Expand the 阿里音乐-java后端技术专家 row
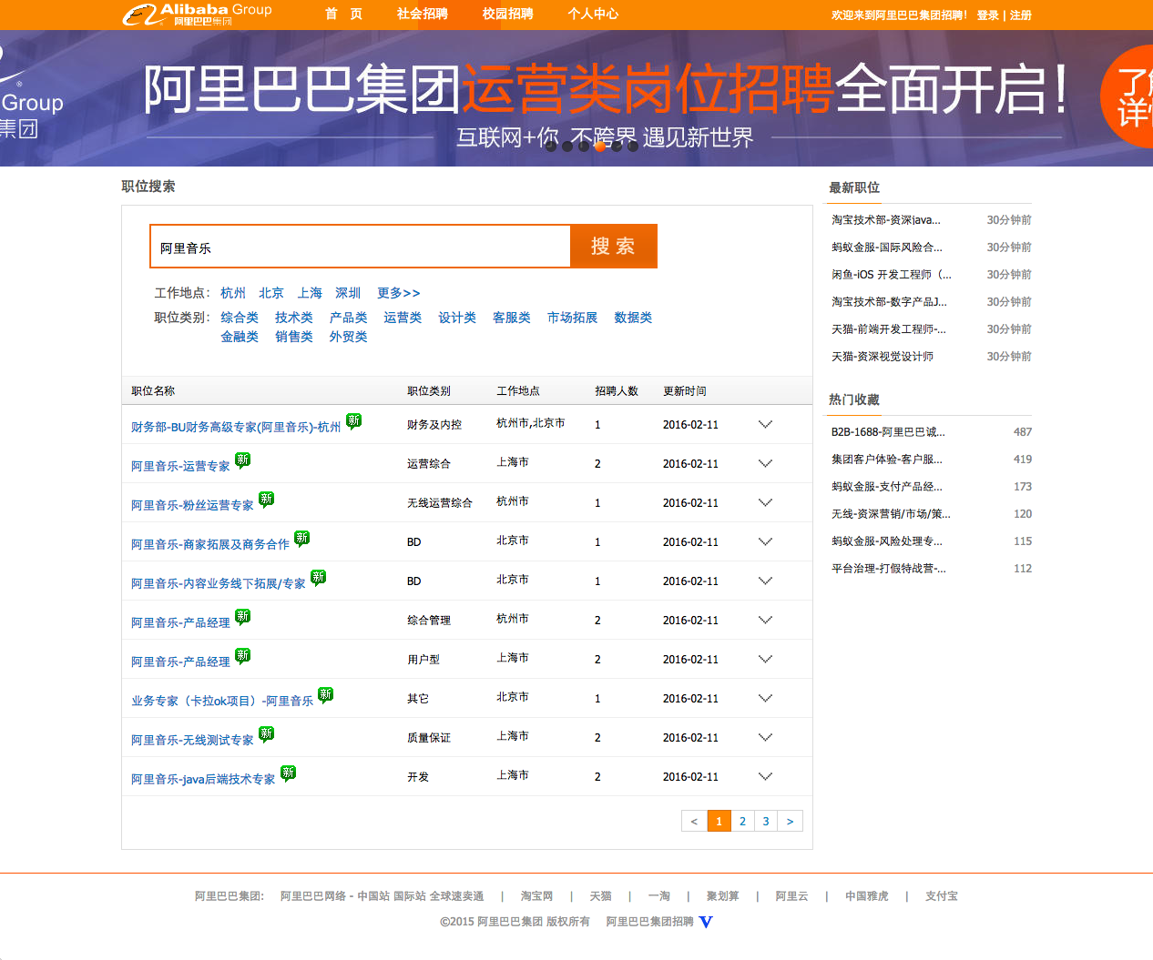 pos(765,776)
